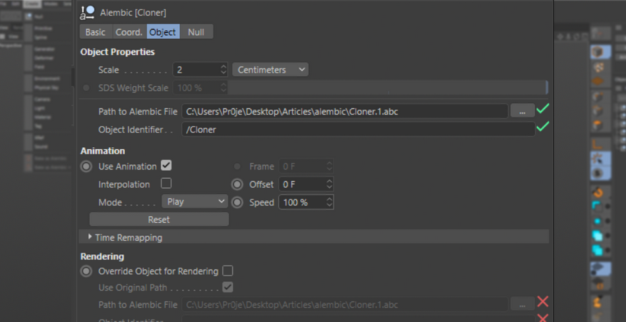This screenshot has width=626, height=322.
Task: Click the Object Identifier field showing /Cloner
Action: click(x=358, y=129)
